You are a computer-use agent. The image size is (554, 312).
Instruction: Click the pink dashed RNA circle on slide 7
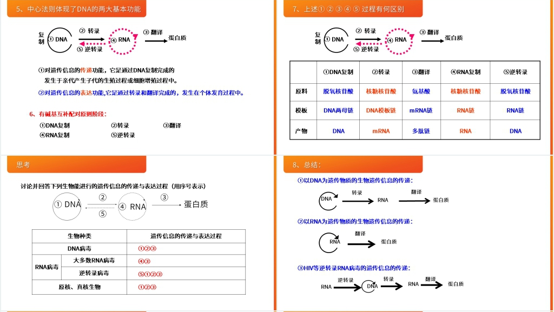coord(399,41)
